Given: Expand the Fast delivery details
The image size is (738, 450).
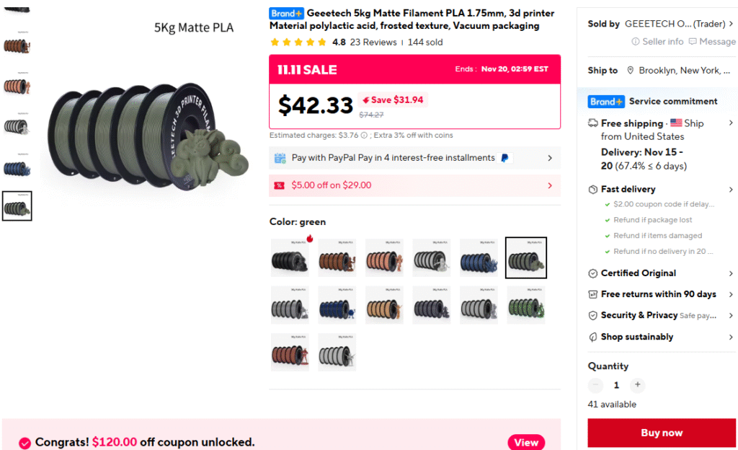Looking at the screenshot, I should tap(731, 189).
